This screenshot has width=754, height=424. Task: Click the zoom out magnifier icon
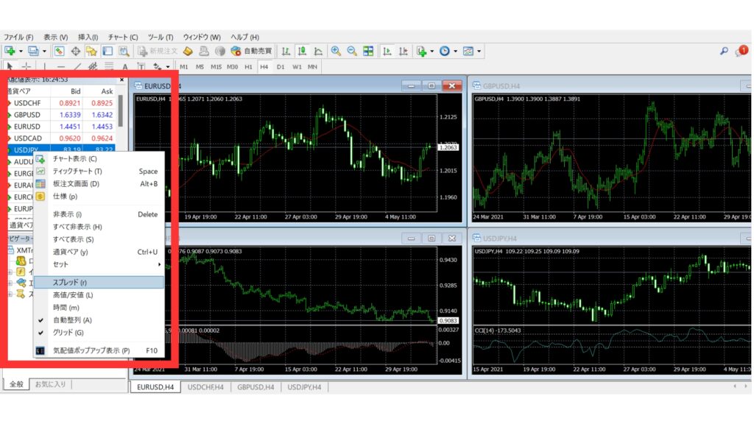(351, 51)
